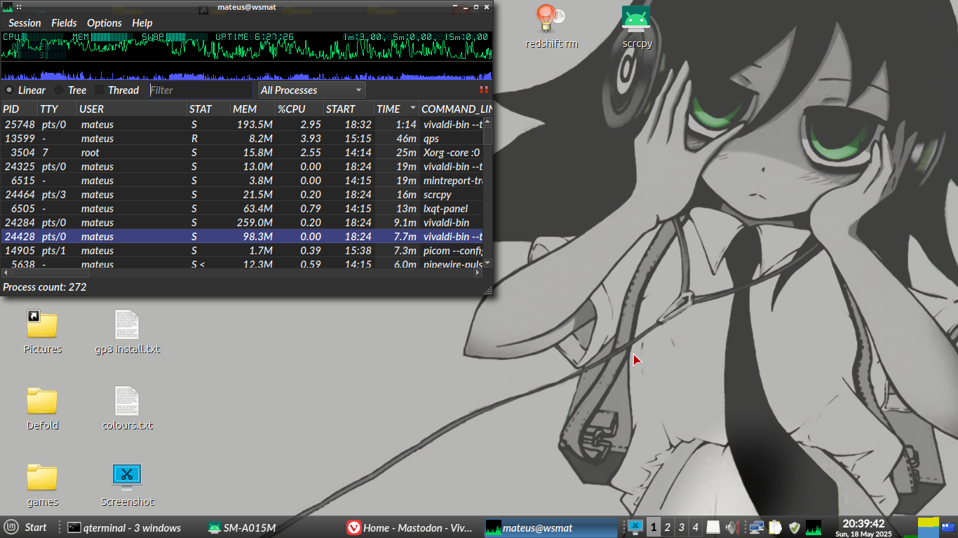Open the Fields menu
The width and height of the screenshot is (958, 538).
pos(64,23)
